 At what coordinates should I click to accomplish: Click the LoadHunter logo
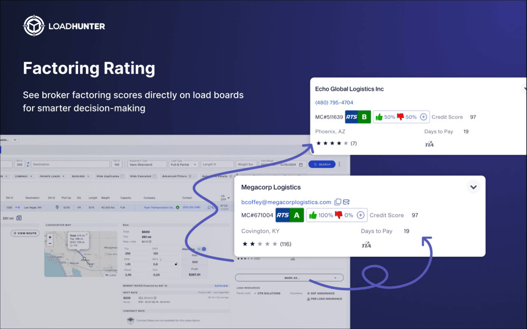64,26
